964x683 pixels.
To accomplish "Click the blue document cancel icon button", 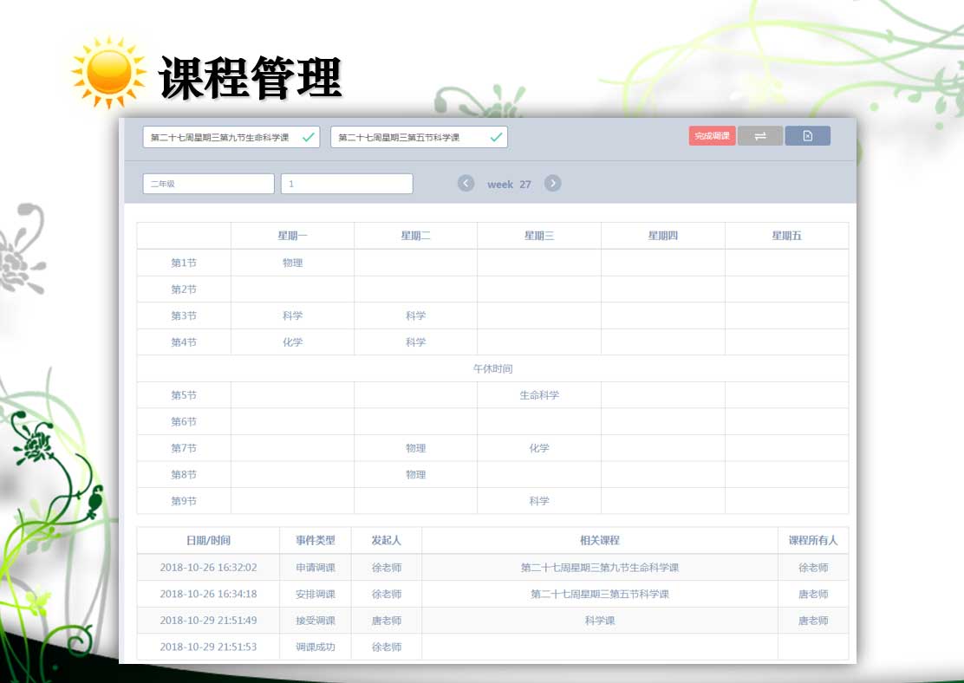I will click(807, 136).
